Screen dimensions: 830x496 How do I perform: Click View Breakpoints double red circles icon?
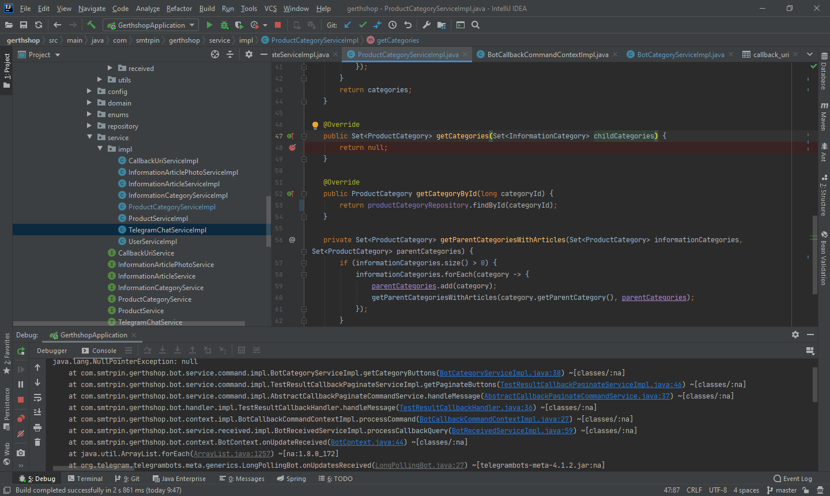pyautogui.click(x=21, y=419)
